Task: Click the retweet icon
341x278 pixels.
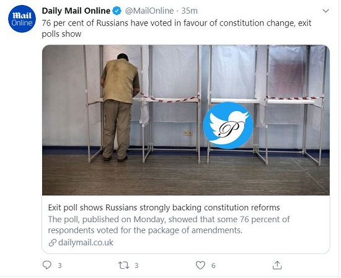Action: click(x=124, y=265)
